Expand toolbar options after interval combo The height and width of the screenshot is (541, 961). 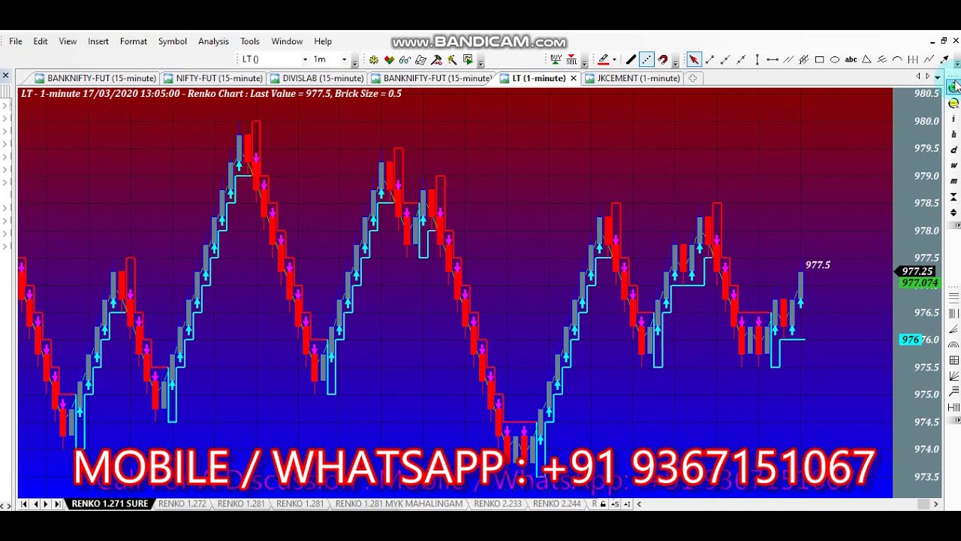point(355,62)
